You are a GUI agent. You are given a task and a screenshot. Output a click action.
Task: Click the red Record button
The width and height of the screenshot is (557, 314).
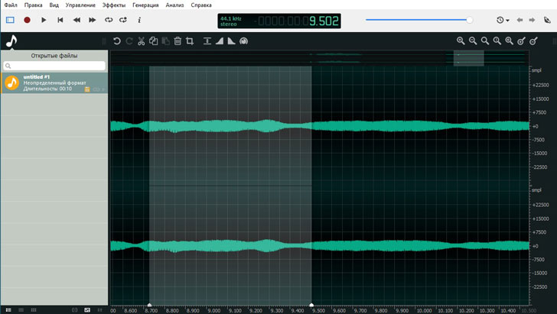pos(27,20)
